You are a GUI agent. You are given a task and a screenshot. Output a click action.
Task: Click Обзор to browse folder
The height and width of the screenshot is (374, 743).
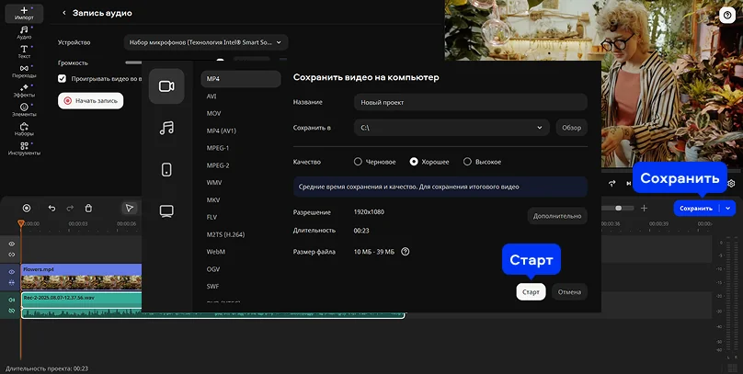[x=571, y=128]
